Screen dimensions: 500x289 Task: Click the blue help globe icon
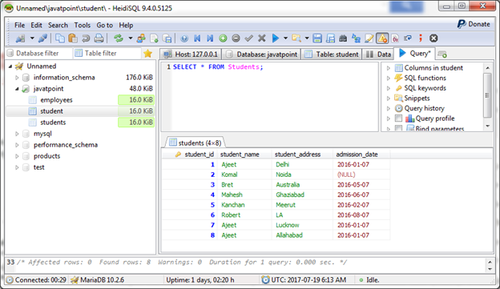pyautogui.click(x=184, y=38)
